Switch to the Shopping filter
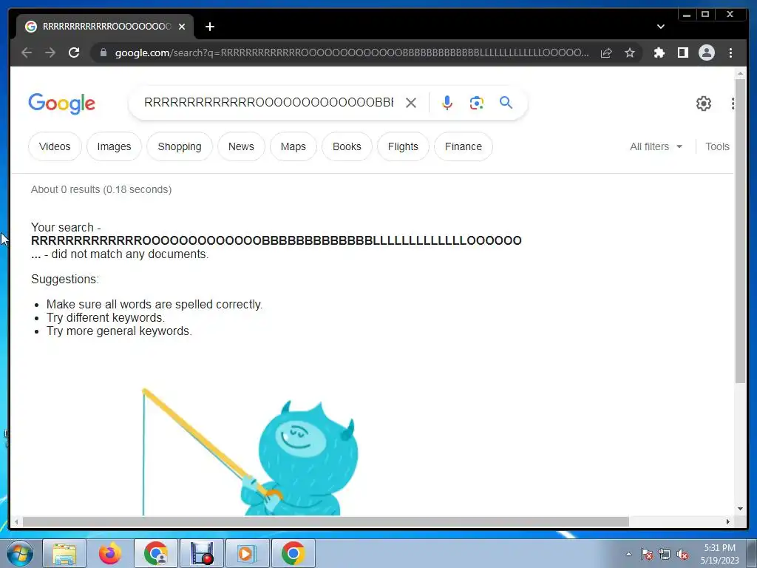 (180, 146)
